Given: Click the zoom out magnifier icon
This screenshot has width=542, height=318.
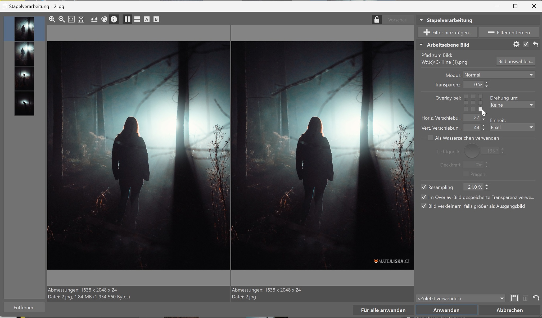Looking at the screenshot, I should pos(62,19).
